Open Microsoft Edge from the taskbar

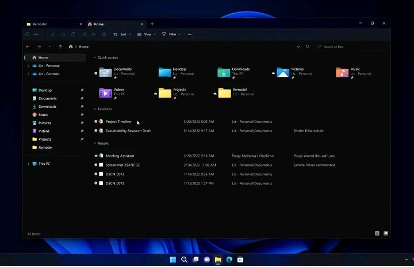click(x=229, y=260)
